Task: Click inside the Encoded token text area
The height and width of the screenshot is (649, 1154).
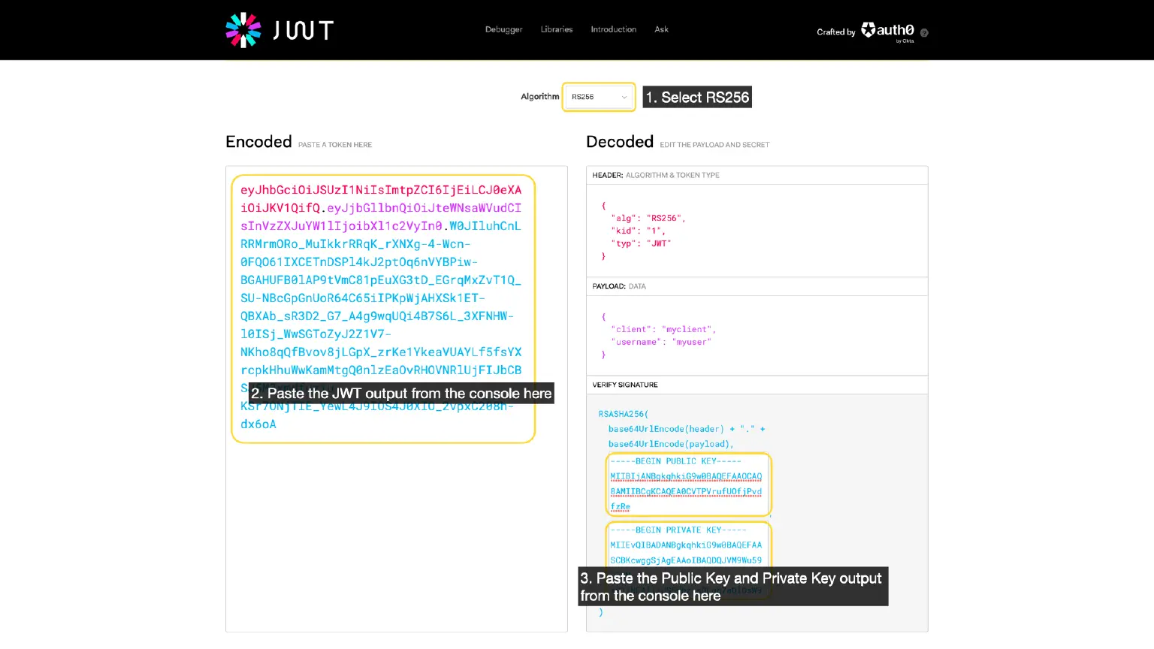Action: click(382, 300)
